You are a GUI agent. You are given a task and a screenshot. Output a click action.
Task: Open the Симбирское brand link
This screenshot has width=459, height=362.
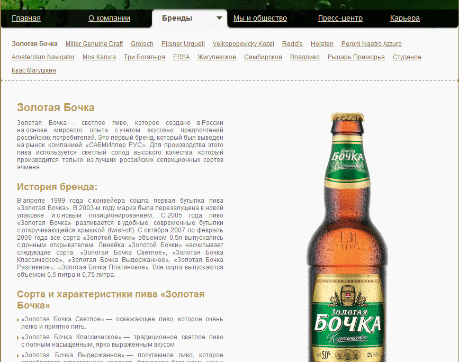(x=263, y=57)
